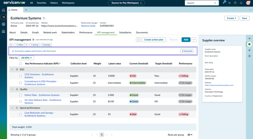The image size is (253, 139).
Task: Open the History menu
Action: [x=54, y=3]
